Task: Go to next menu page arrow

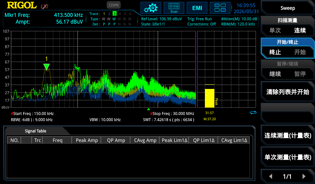Action: (x=304, y=176)
